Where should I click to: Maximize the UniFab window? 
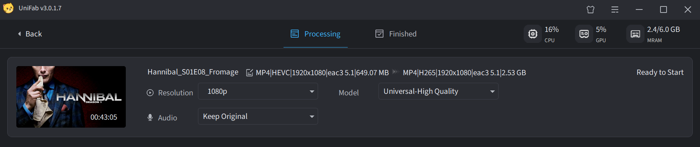[x=664, y=9]
